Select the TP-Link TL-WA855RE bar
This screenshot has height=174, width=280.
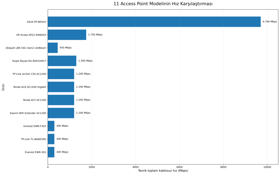(51, 139)
